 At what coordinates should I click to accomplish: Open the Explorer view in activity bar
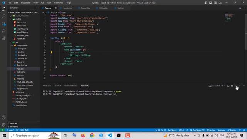click(3, 9)
